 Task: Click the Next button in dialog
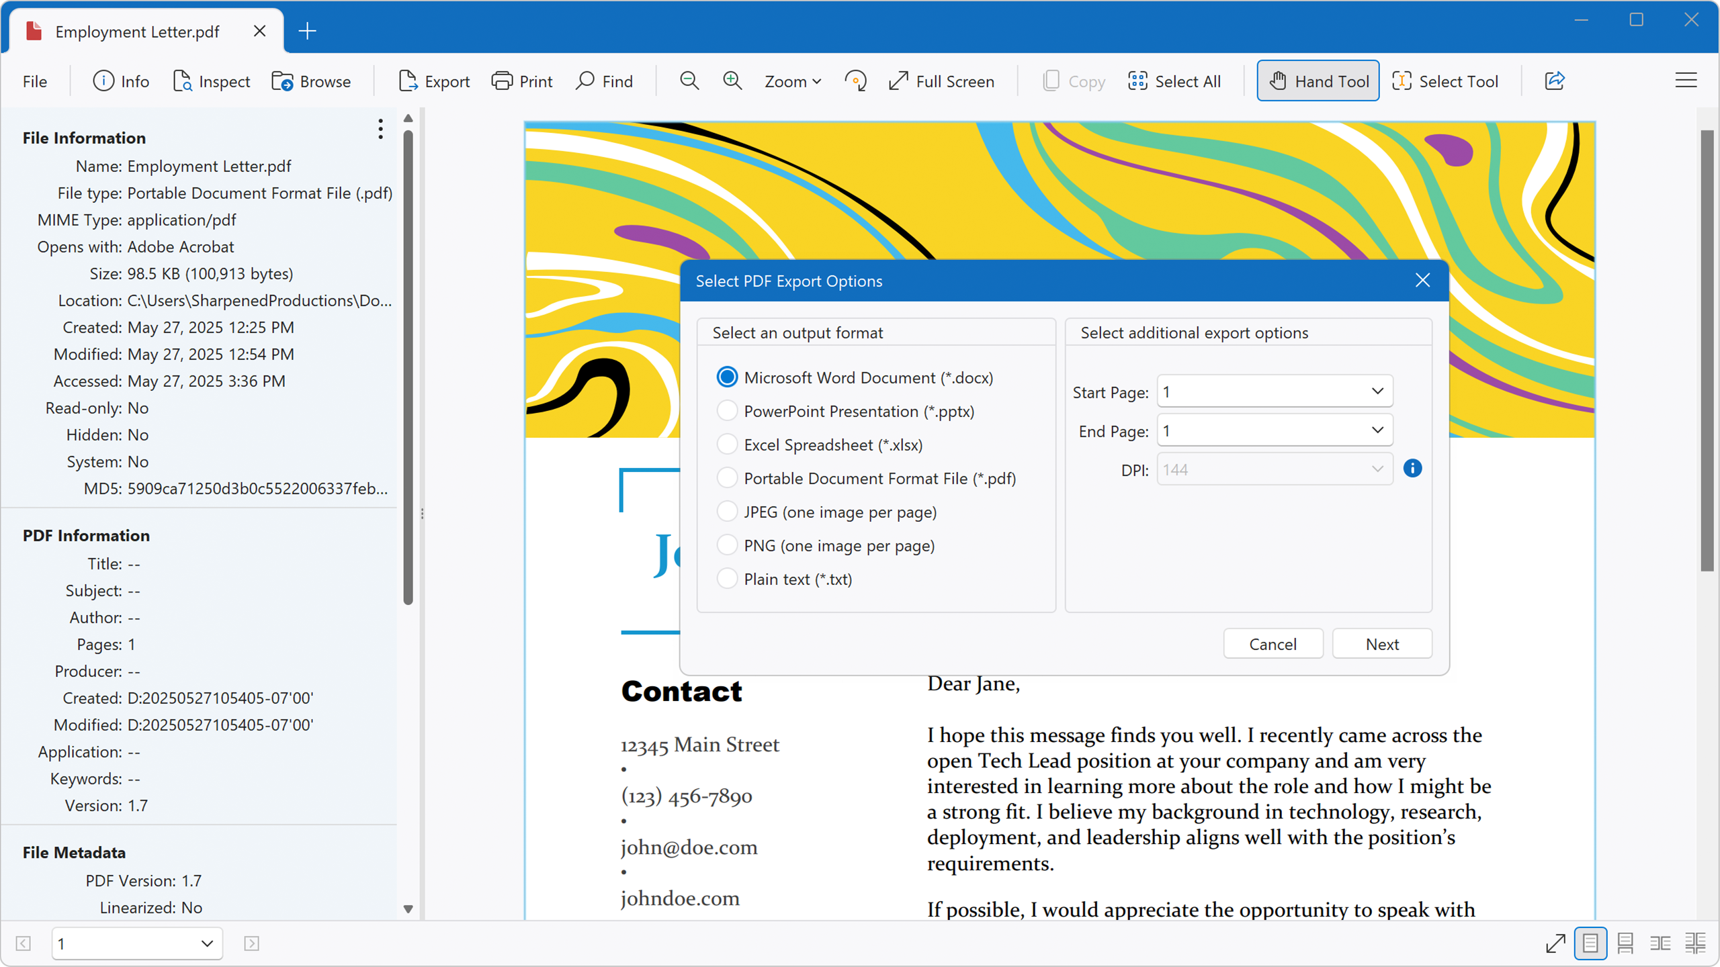[1381, 644]
